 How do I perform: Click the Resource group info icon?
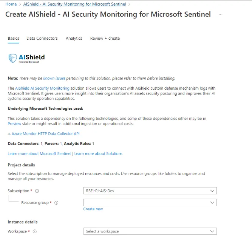(56, 203)
